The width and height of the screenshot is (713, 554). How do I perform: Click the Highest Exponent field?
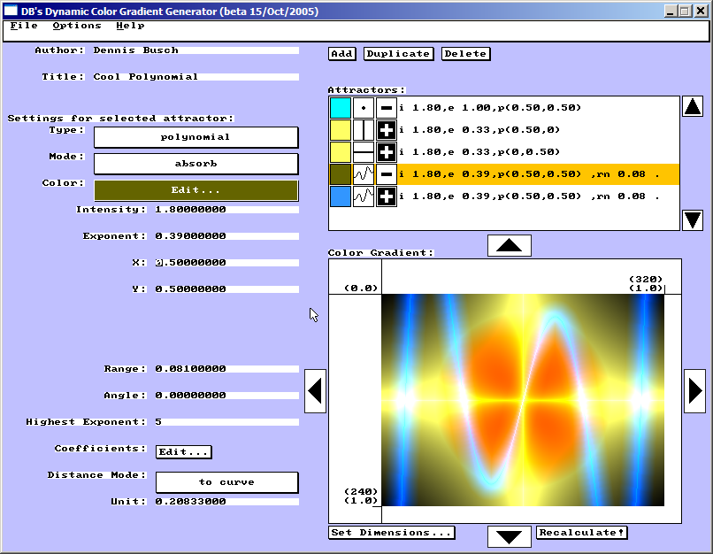tap(227, 422)
